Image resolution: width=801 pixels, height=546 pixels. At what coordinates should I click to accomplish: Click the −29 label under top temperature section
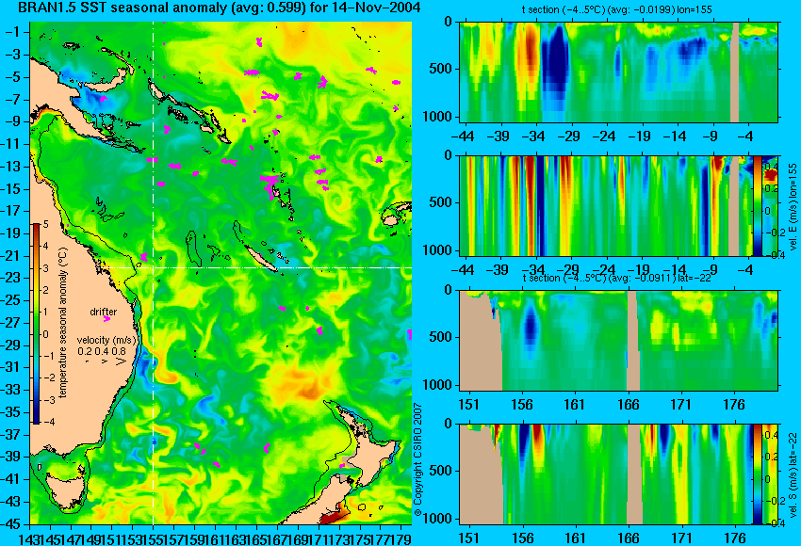pyautogui.click(x=568, y=136)
